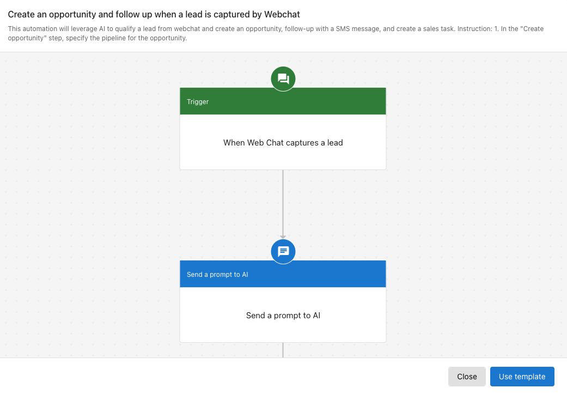The image size is (567, 394).
Task: Click the blue AI prompt message icon
Action: 283,251
